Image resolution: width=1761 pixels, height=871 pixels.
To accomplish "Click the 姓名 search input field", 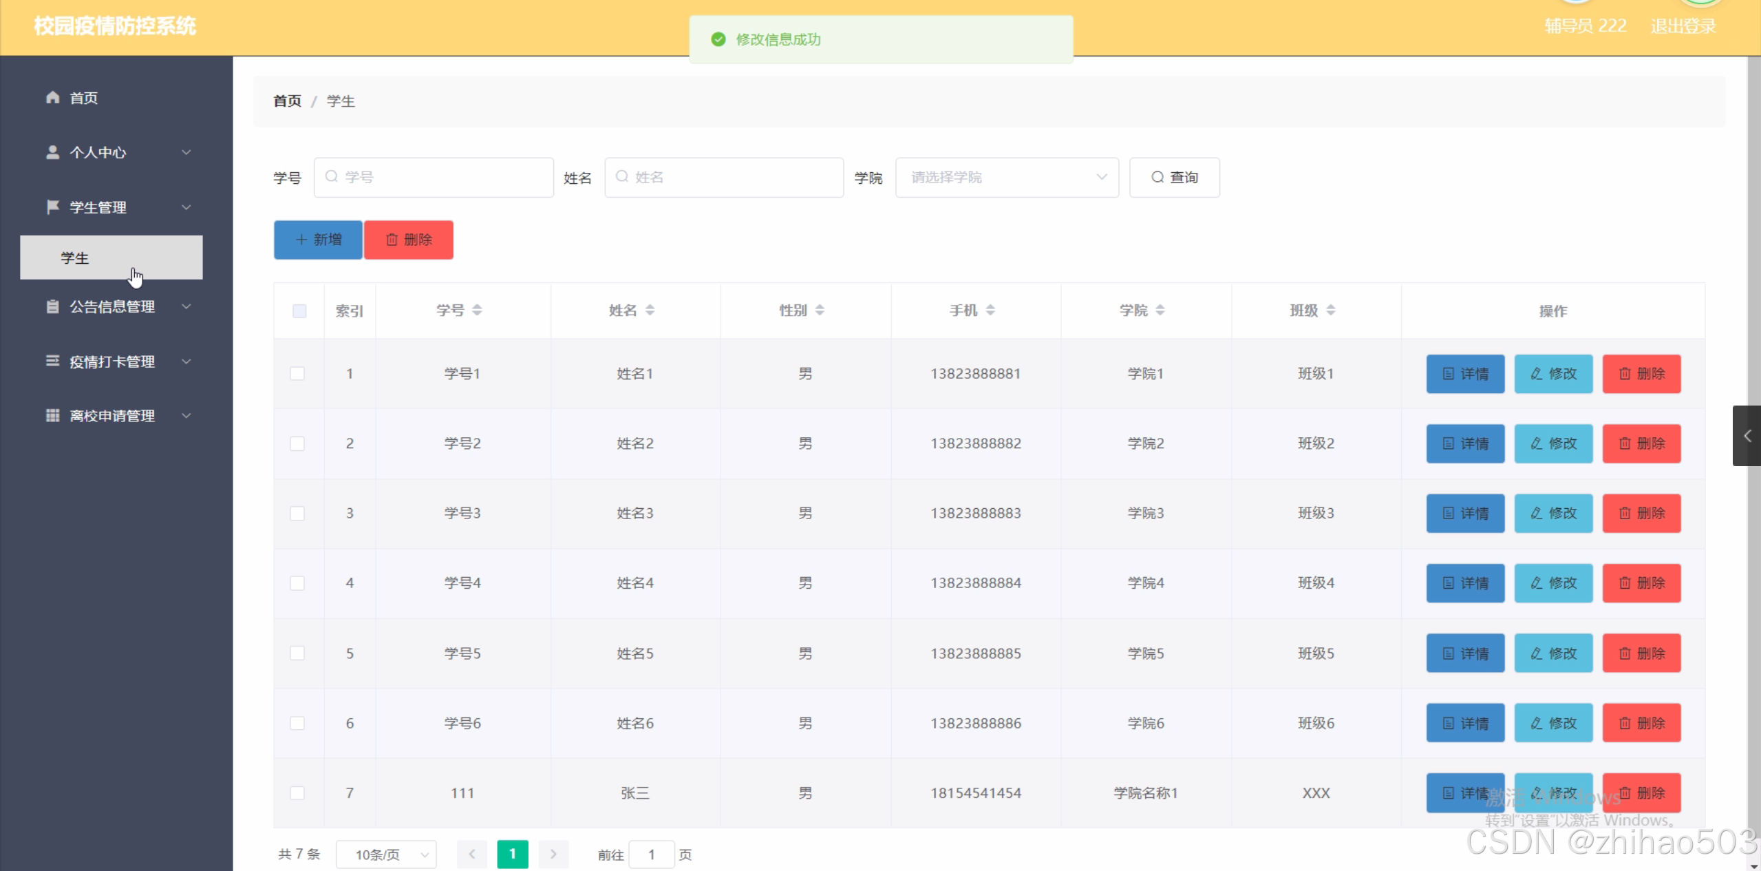I will coord(724,178).
